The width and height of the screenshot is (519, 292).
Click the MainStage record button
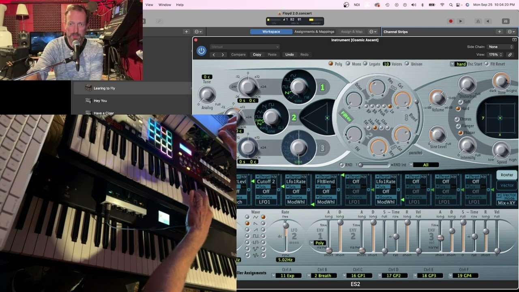click(450, 21)
